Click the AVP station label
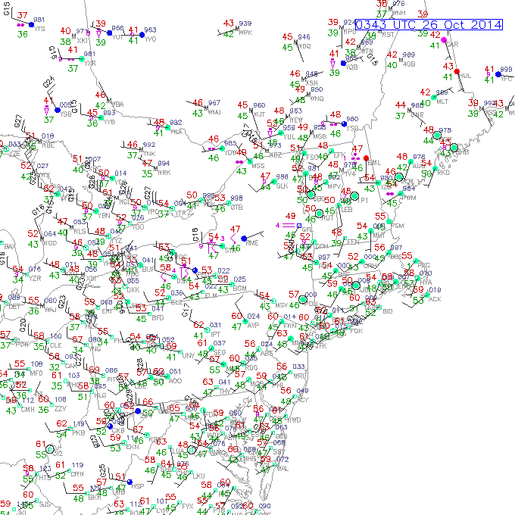The height and width of the screenshot is (515, 515). click(x=253, y=325)
